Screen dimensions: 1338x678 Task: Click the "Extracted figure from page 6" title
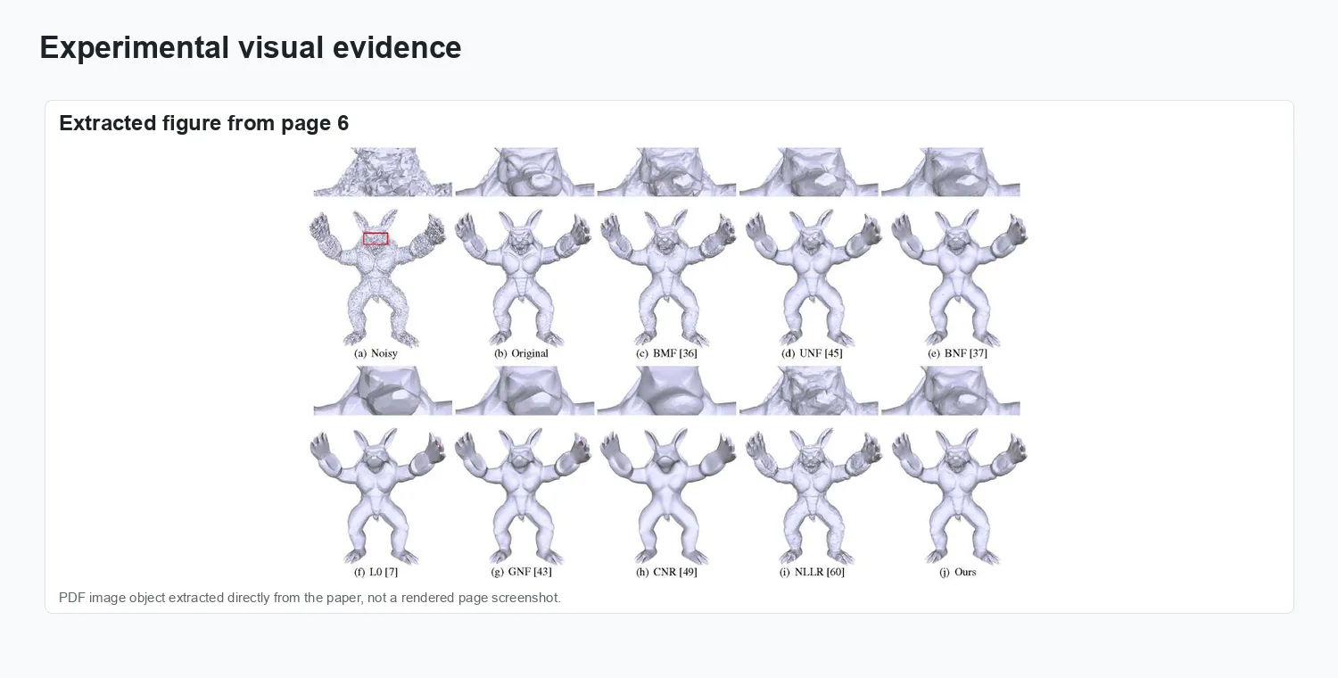tap(204, 123)
